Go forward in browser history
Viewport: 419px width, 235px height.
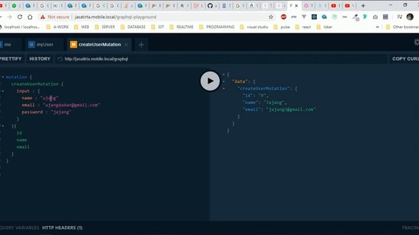click(10, 17)
